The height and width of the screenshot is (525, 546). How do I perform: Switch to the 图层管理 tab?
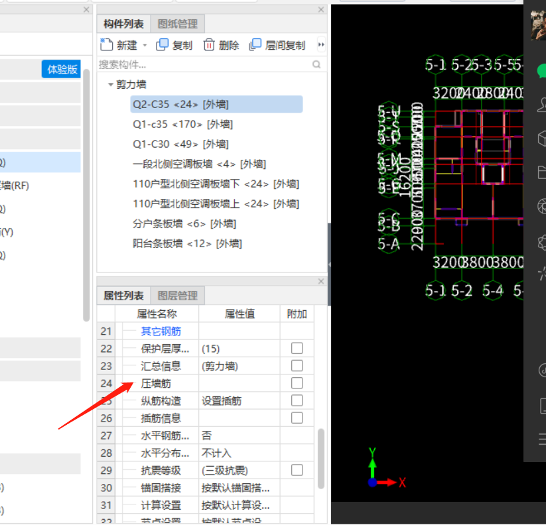click(x=178, y=296)
